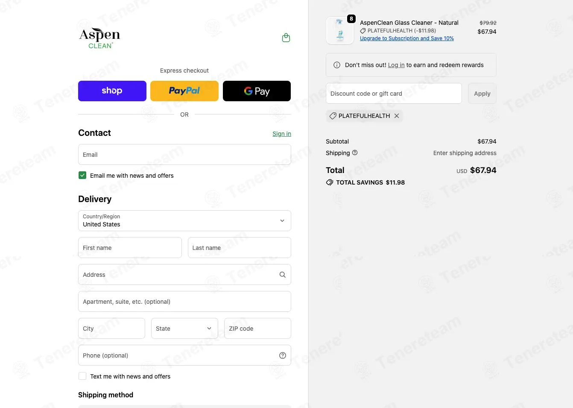Click the shipping info question icon
The width and height of the screenshot is (573, 408).
[x=355, y=153]
